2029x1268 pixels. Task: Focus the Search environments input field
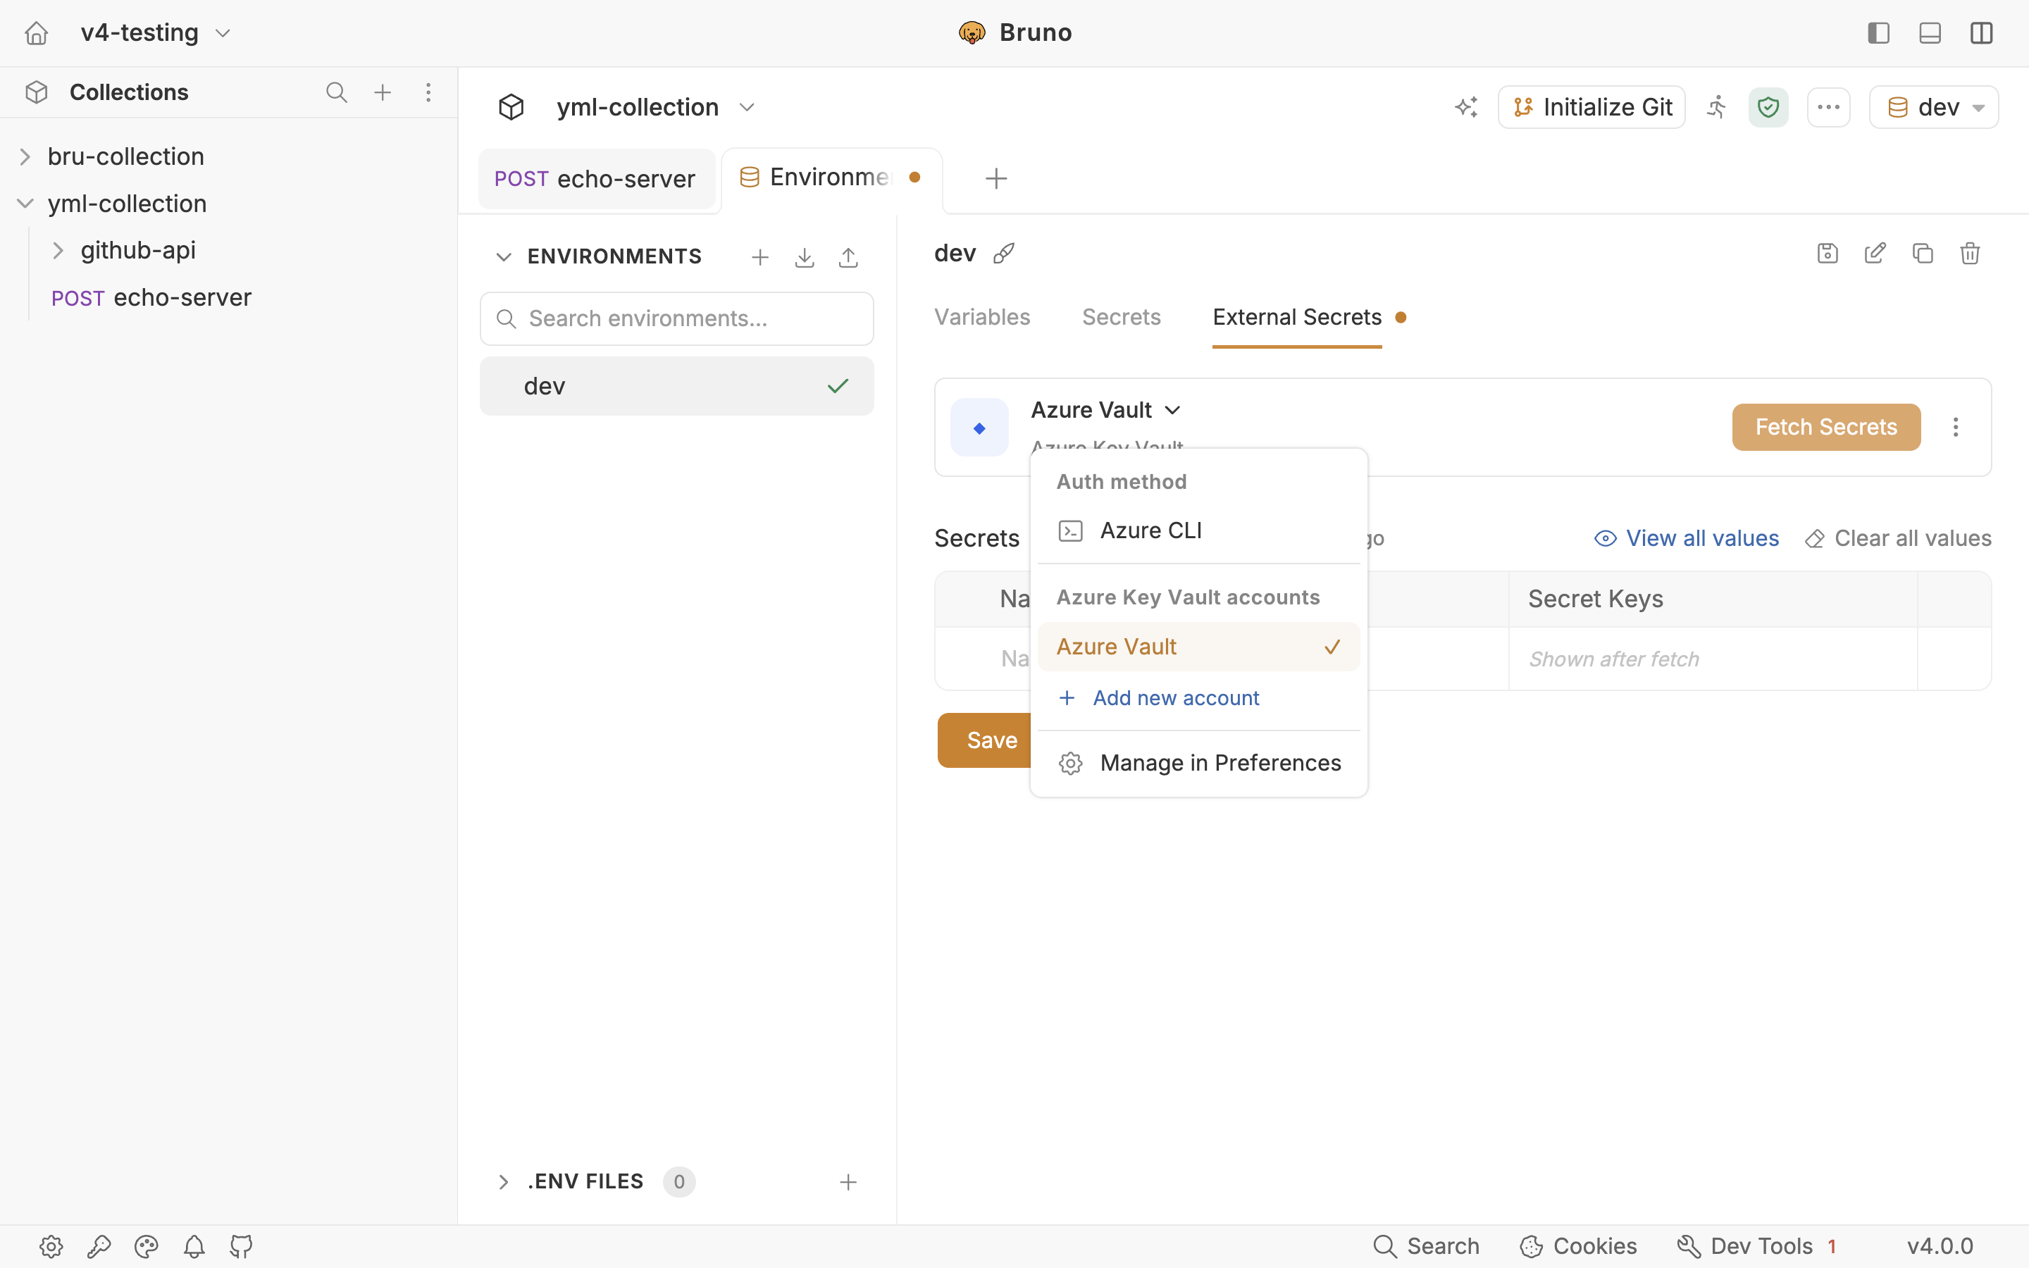coord(676,318)
